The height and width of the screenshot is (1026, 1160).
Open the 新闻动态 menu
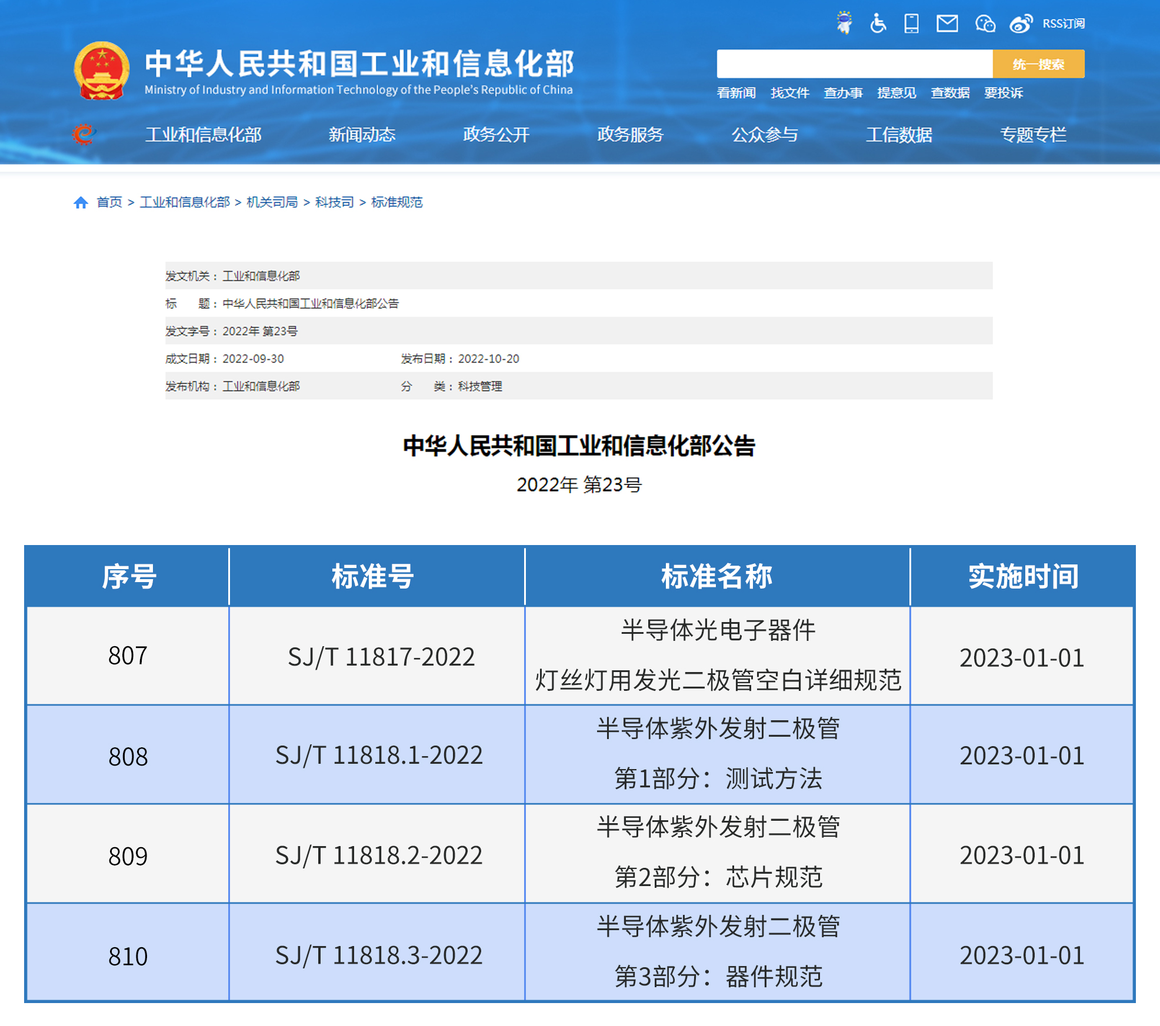click(x=362, y=135)
